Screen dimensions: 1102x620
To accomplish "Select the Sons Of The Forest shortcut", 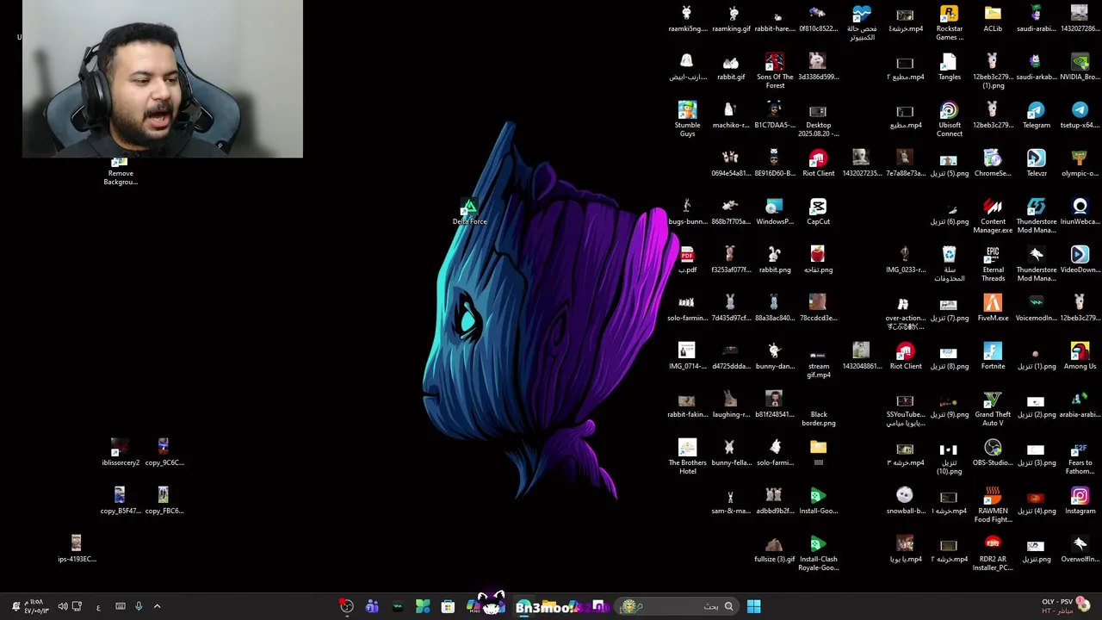I will point(775,71).
